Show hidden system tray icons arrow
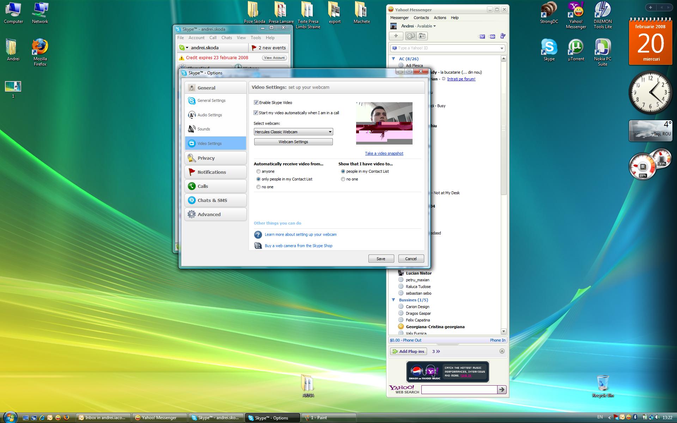Viewport: 677px width, 423px height. 609,417
